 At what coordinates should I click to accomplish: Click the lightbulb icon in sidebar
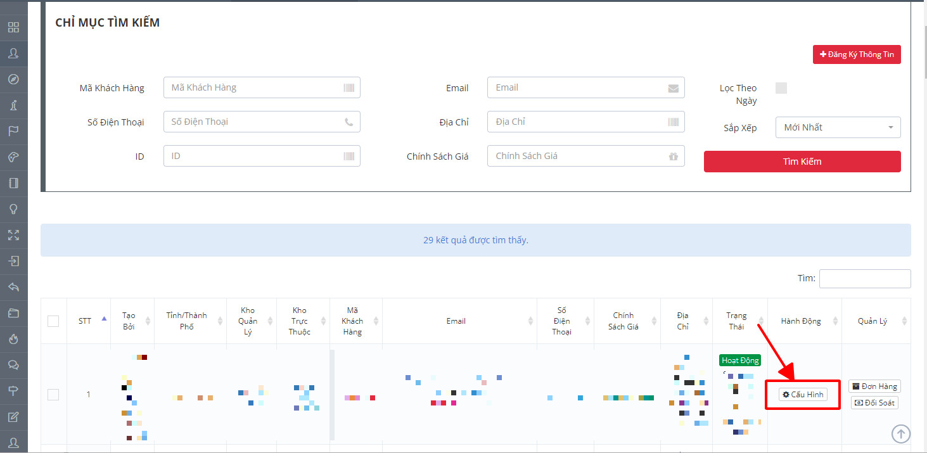[13, 209]
